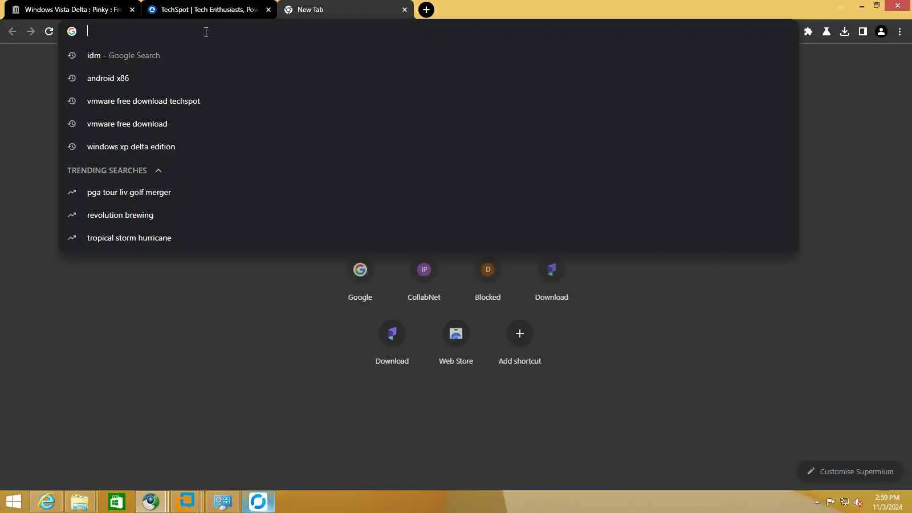Close the New Tab tab
The image size is (912, 513).
[405, 10]
